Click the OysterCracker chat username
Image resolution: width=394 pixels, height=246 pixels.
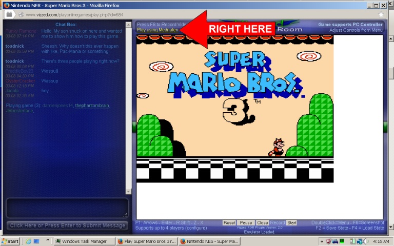point(20,81)
